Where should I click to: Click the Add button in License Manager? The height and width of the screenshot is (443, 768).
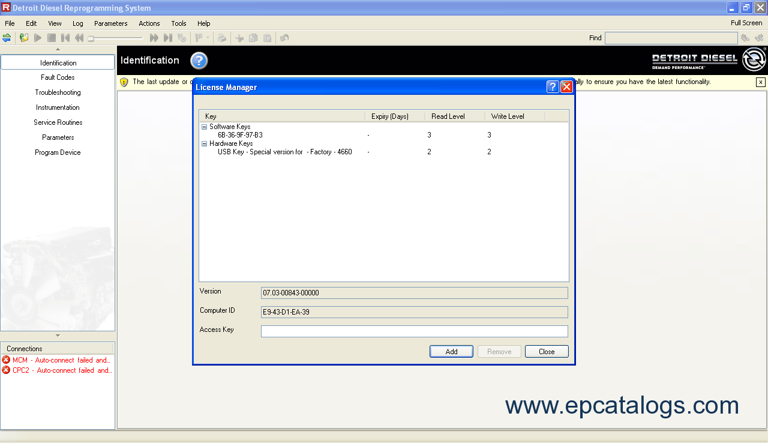tap(451, 352)
